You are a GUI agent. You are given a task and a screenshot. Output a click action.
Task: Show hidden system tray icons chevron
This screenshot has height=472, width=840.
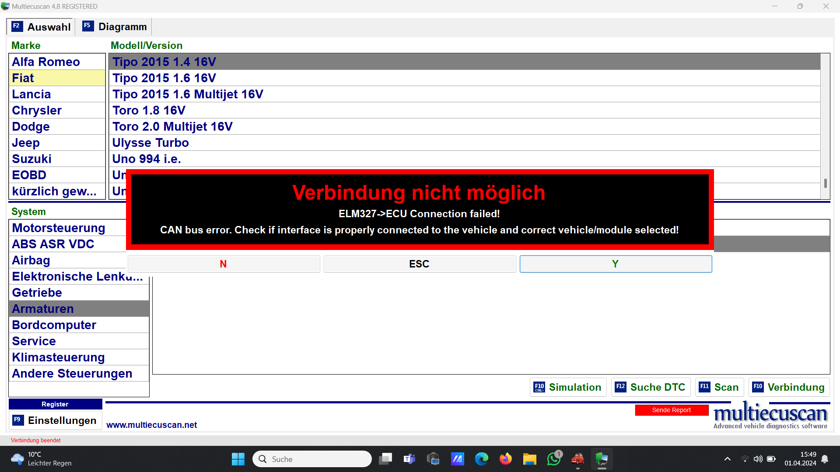click(x=727, y=459)
